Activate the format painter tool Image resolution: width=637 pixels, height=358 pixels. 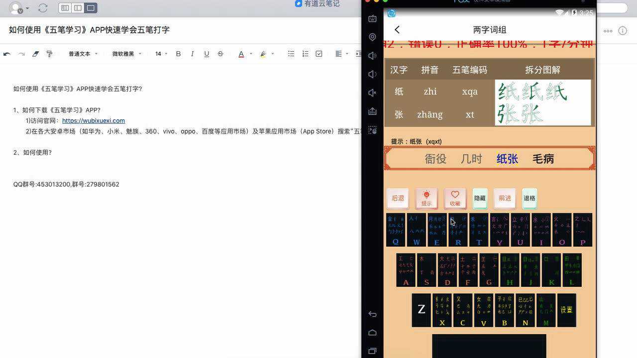pyautogui.click(x=49, y=54)
